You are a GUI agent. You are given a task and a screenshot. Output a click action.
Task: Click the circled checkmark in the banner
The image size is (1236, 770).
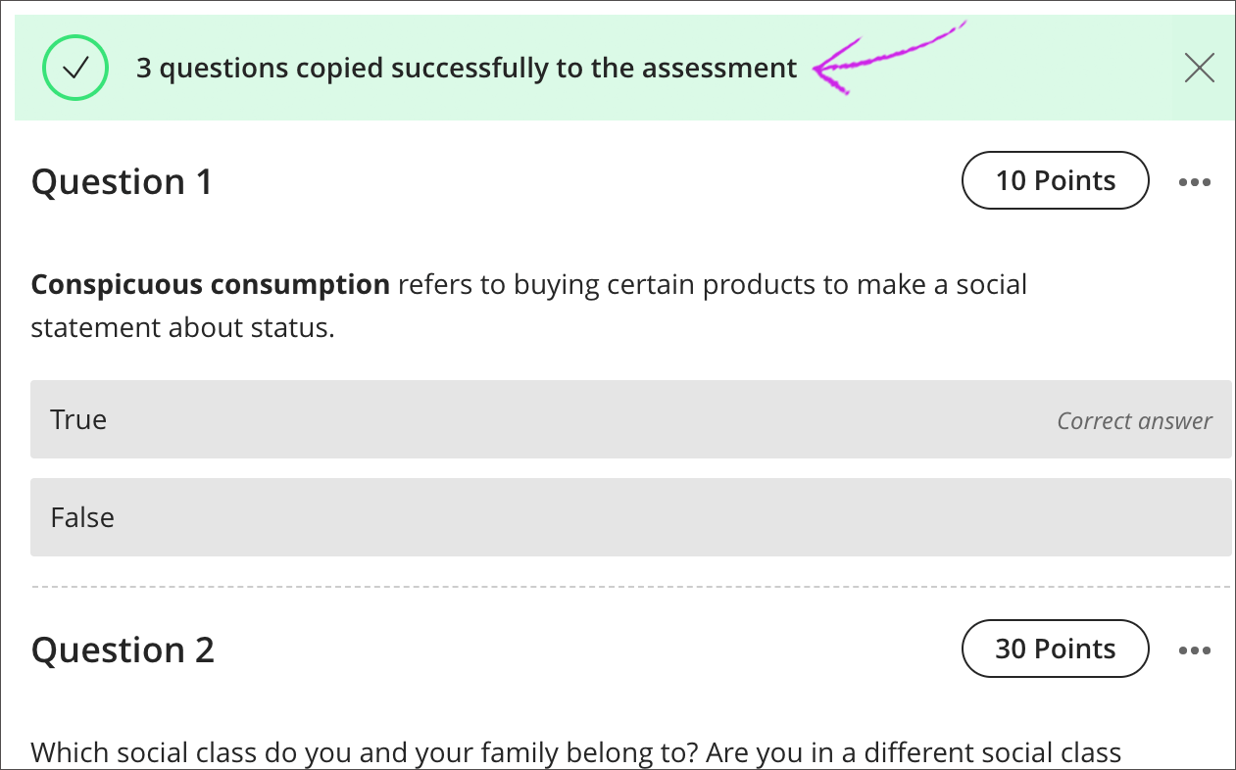coord(75,68)
